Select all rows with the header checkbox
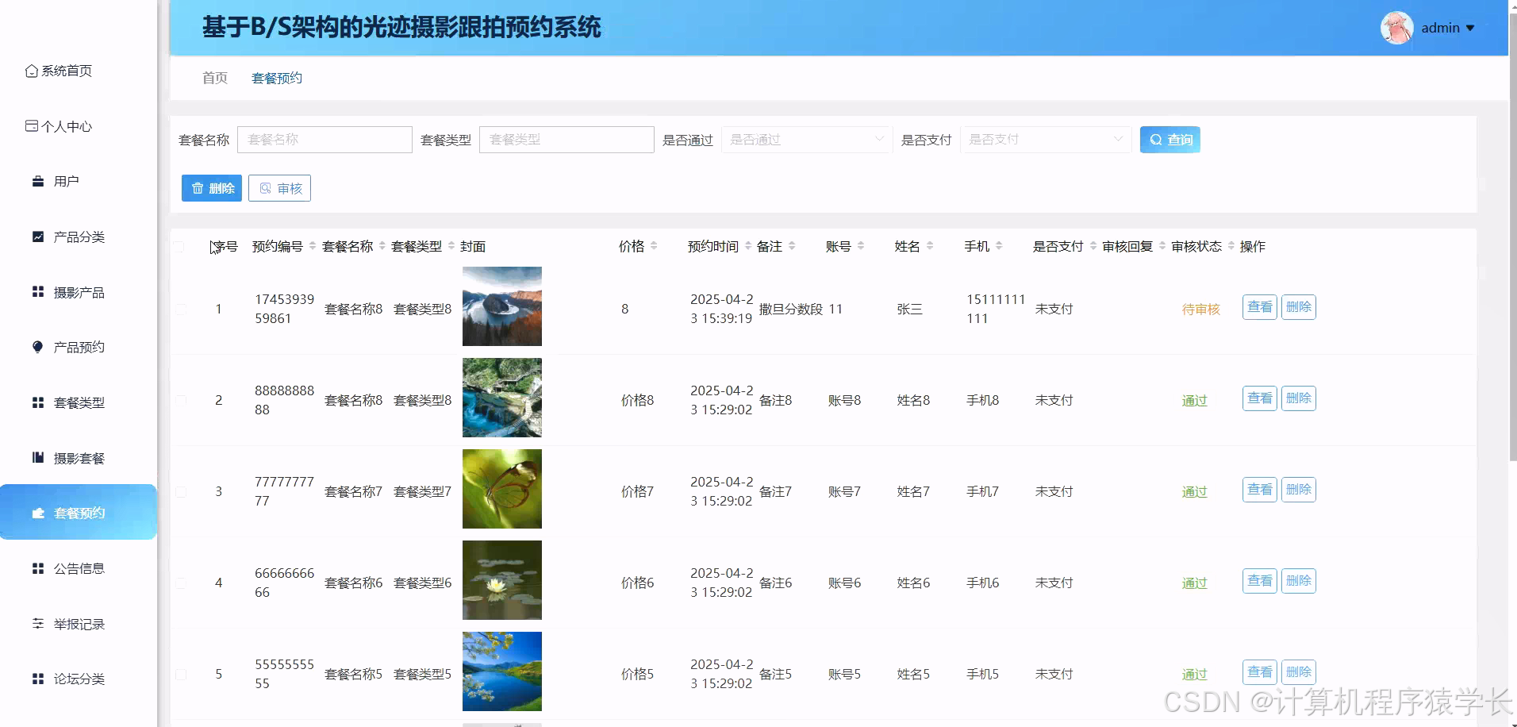Viewport: 1517px width, 727px height. [179, 247]
